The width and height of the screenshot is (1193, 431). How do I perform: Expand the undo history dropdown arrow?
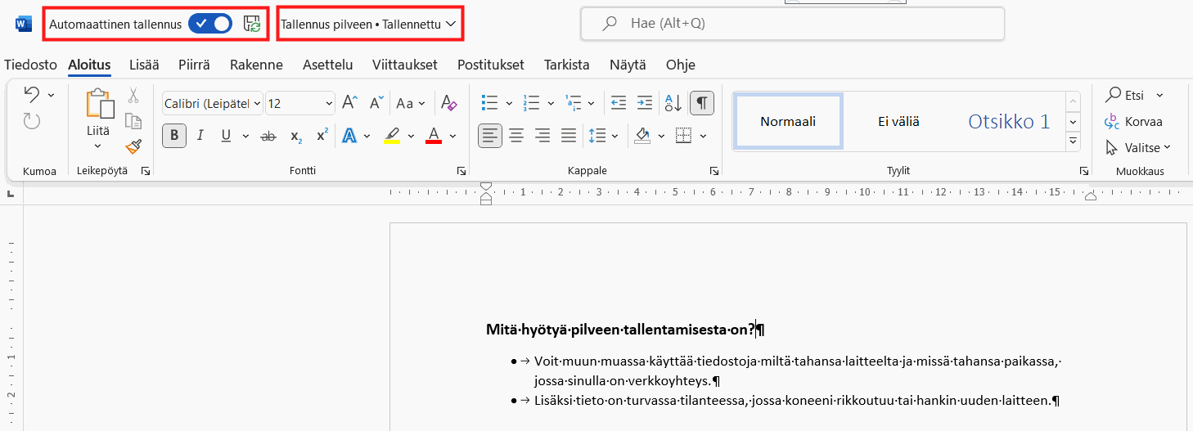52,95
